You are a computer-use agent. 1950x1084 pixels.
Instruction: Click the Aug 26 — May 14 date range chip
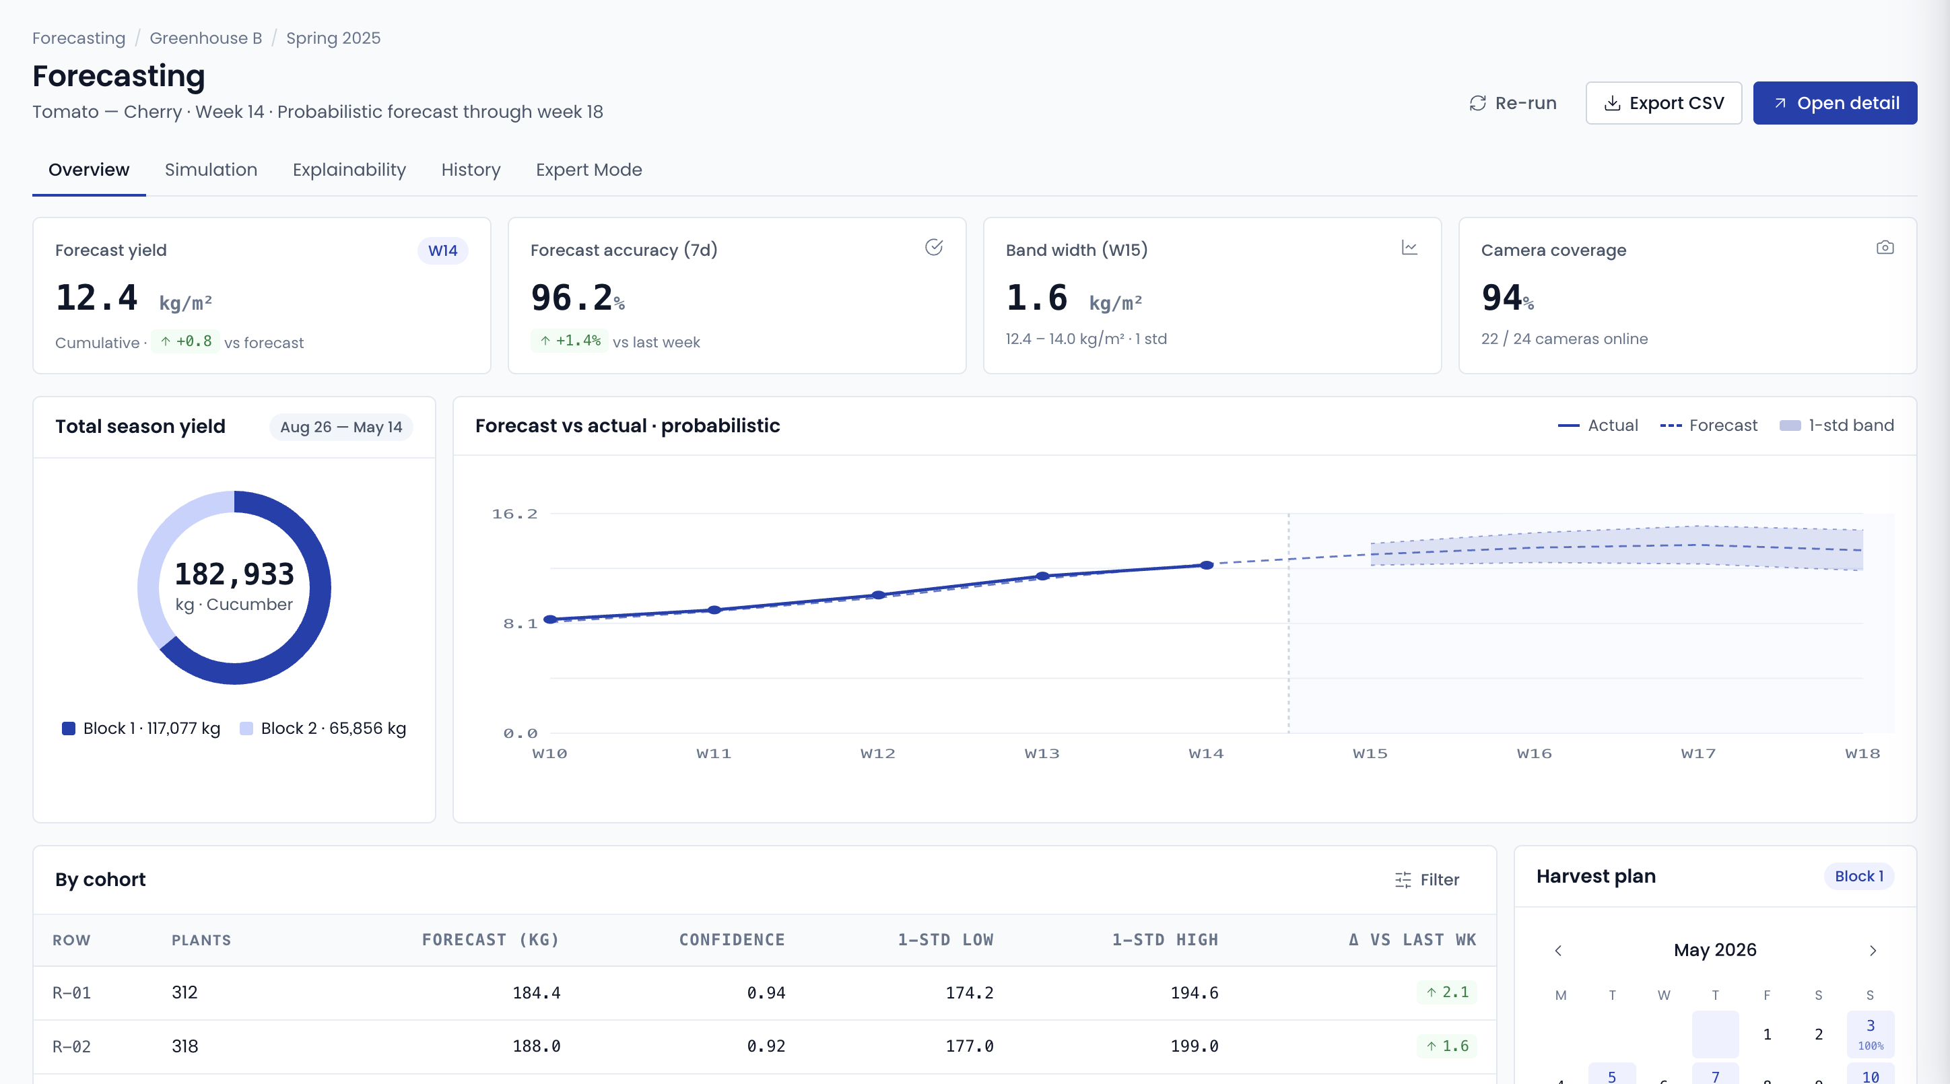pos(341,427)
